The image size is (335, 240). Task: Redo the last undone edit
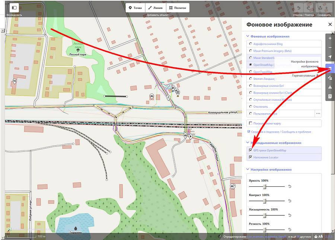(308, 8)
